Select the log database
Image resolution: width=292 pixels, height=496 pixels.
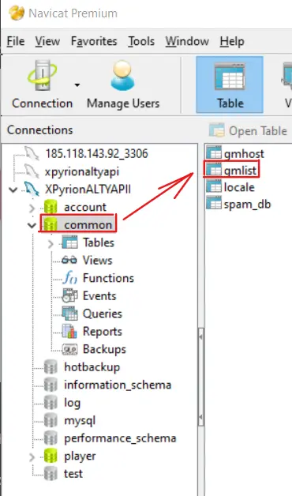pos(72,403)
